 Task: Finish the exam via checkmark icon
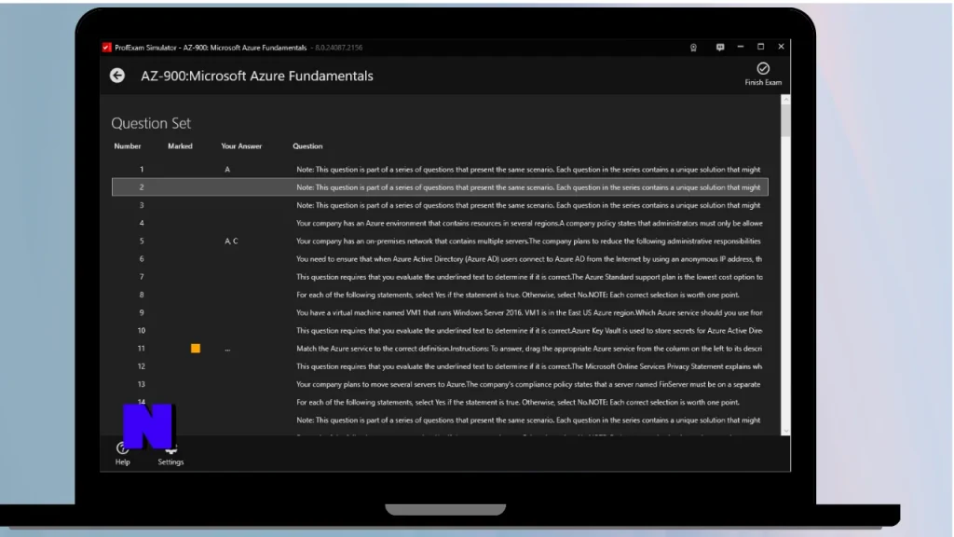763,74
